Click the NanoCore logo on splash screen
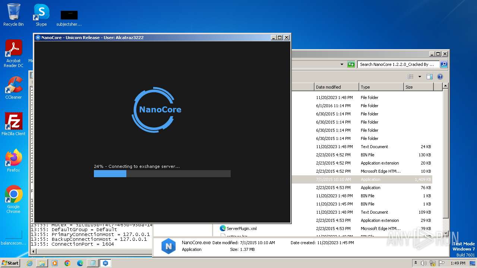The width and height of the screenshot is (477, 268). coord(157,109)
